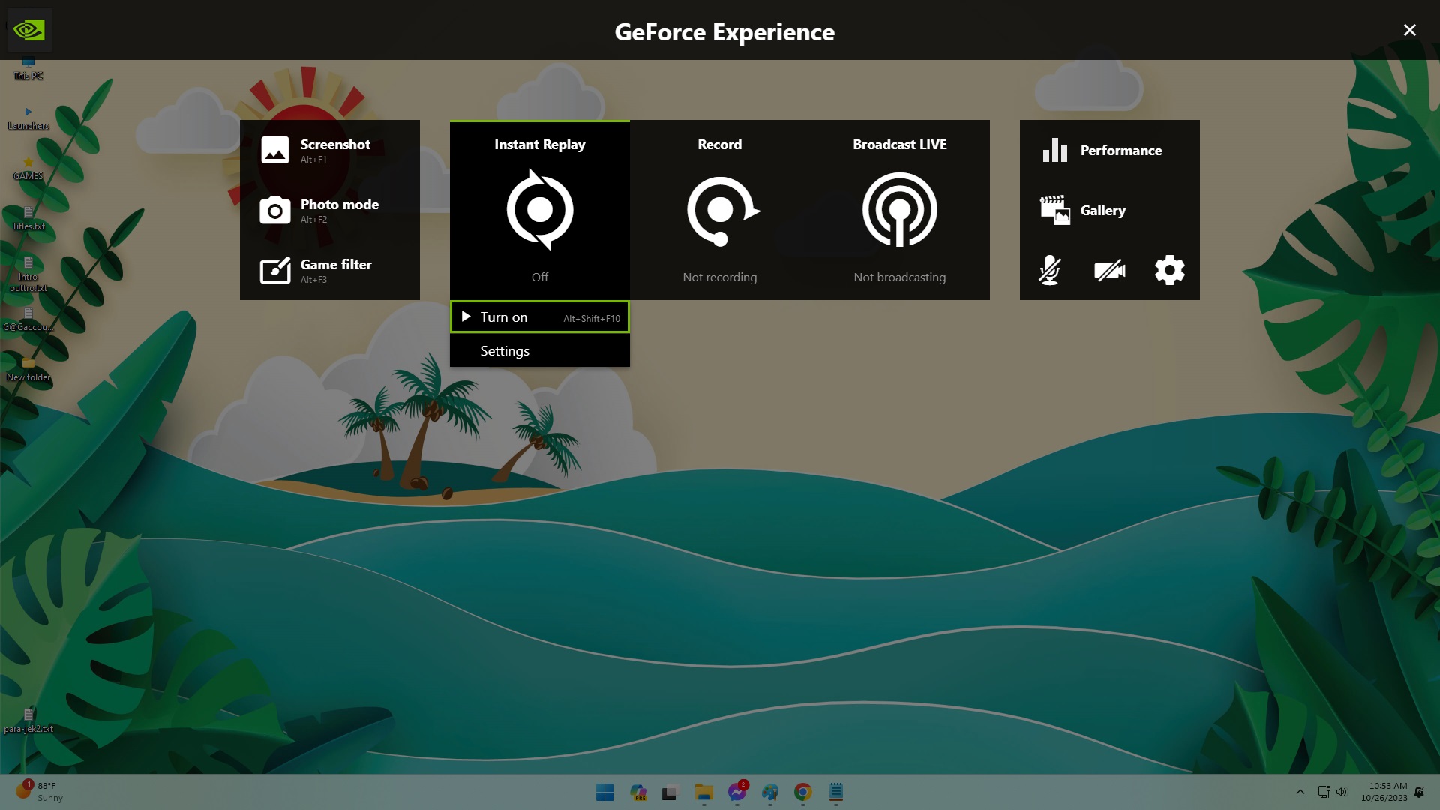Click the Photo mode camera icon
This screenshot has width=1440, height=810.
274,210
